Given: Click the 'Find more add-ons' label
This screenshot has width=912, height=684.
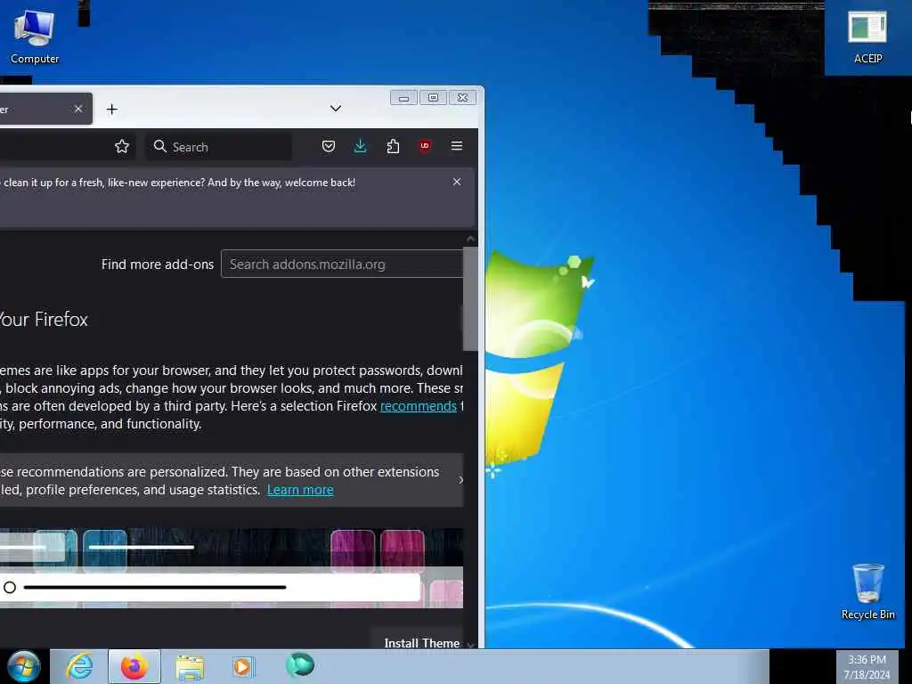Looking at the screenshot, I should pyautogui.click(x=158, y=264).
